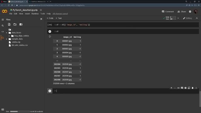
Task: Add a new Text cell
Action: coord(59,18)
